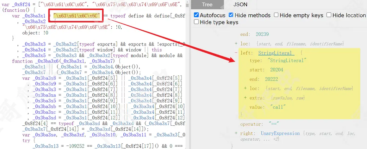Click the 'object: !0' code line

coord(35,33)
